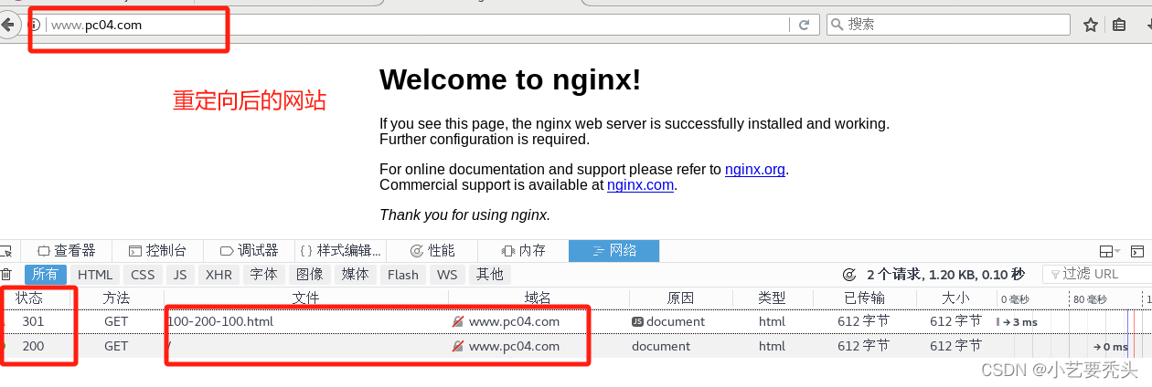Filter requests by CSS
Screen dimensions: 1152x387
click(x=143, y=274)
